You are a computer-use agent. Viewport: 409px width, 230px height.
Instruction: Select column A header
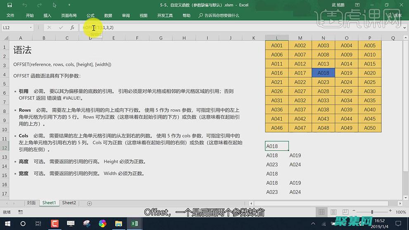[21, 38]
